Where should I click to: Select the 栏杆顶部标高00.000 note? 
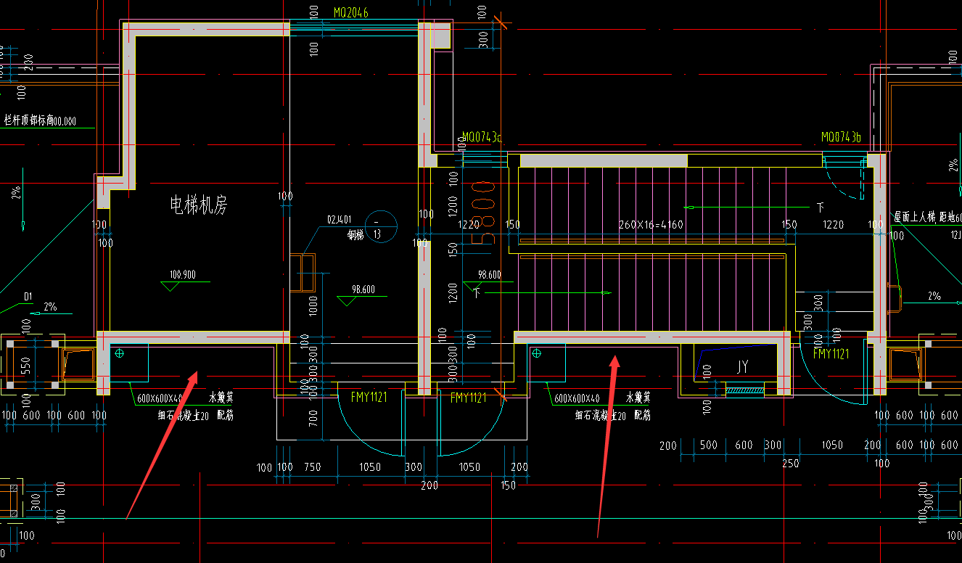pyautogui.click(x=40, y=121)
